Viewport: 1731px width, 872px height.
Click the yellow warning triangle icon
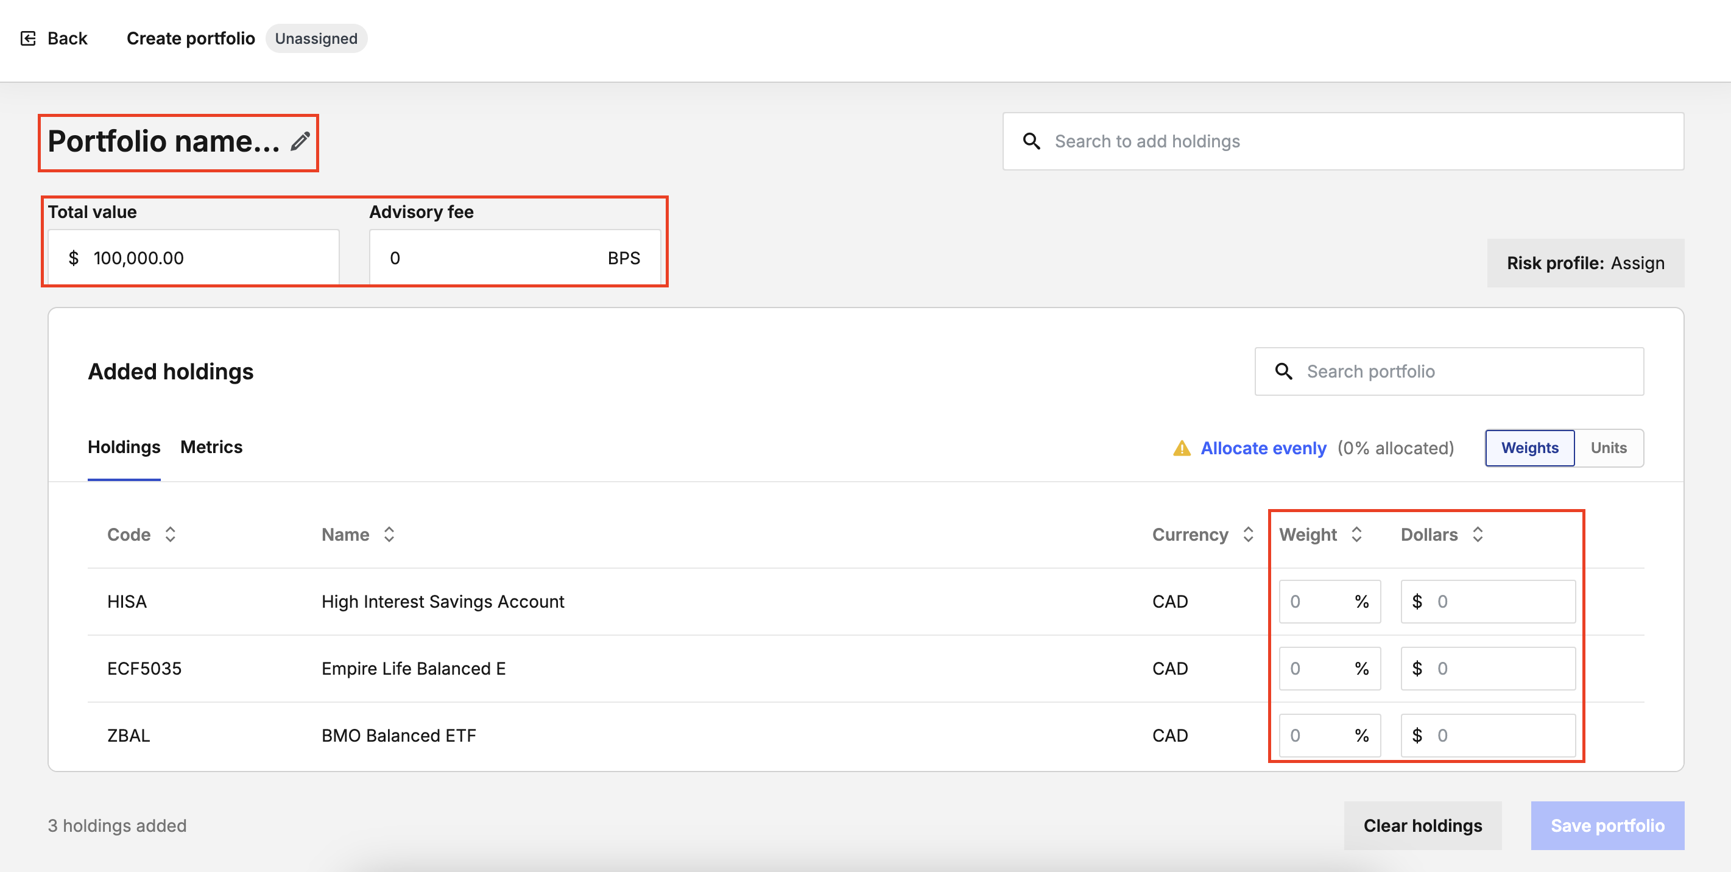pyautogui.click(x=1182, y=448)
